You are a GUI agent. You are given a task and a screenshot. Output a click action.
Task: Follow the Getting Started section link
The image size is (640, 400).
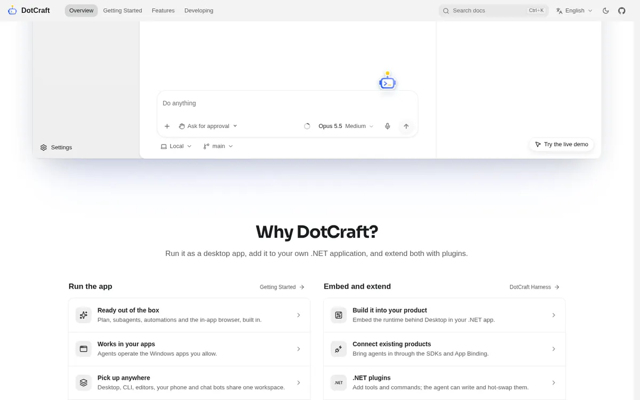[x=282, y=287]
